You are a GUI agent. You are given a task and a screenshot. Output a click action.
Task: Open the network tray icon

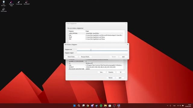pyautogui.click(x=178, y=106)
